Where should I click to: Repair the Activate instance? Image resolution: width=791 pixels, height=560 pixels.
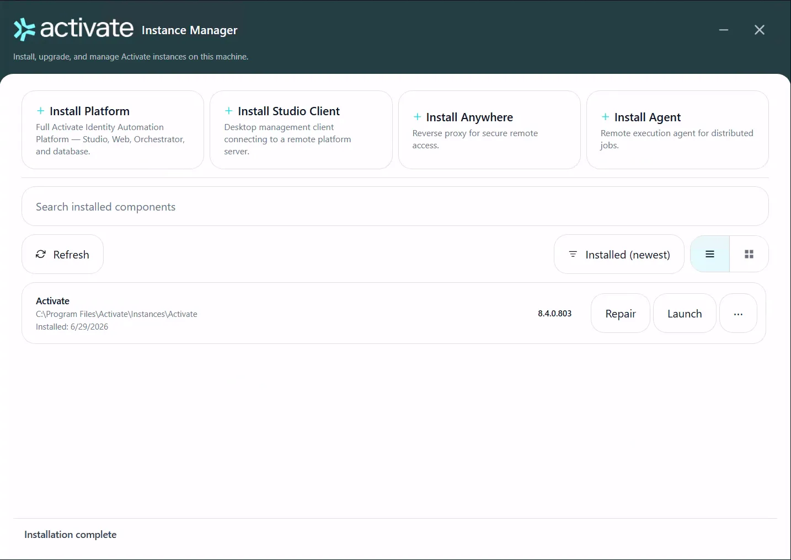621,314
